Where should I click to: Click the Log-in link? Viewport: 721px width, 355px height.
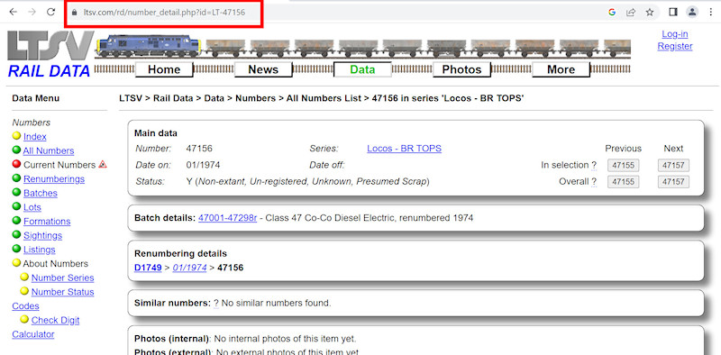[674, 34]
